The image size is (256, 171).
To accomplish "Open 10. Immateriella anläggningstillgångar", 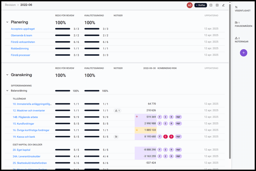I will click(32, 104).
